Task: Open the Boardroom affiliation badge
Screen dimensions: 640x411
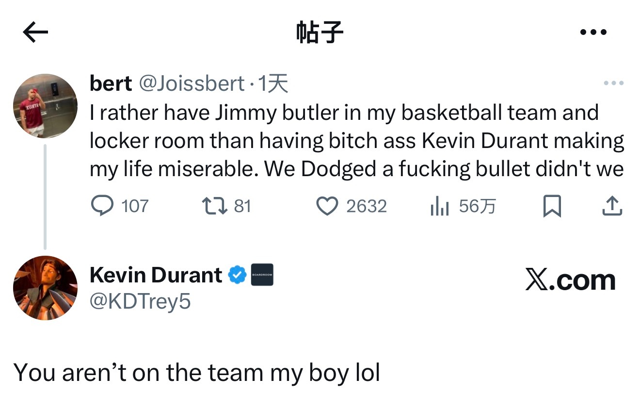Action: (x=262, y=275)
